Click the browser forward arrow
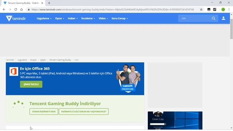The image size is (233, 131). pyautogui.click(x=10, y=9)
